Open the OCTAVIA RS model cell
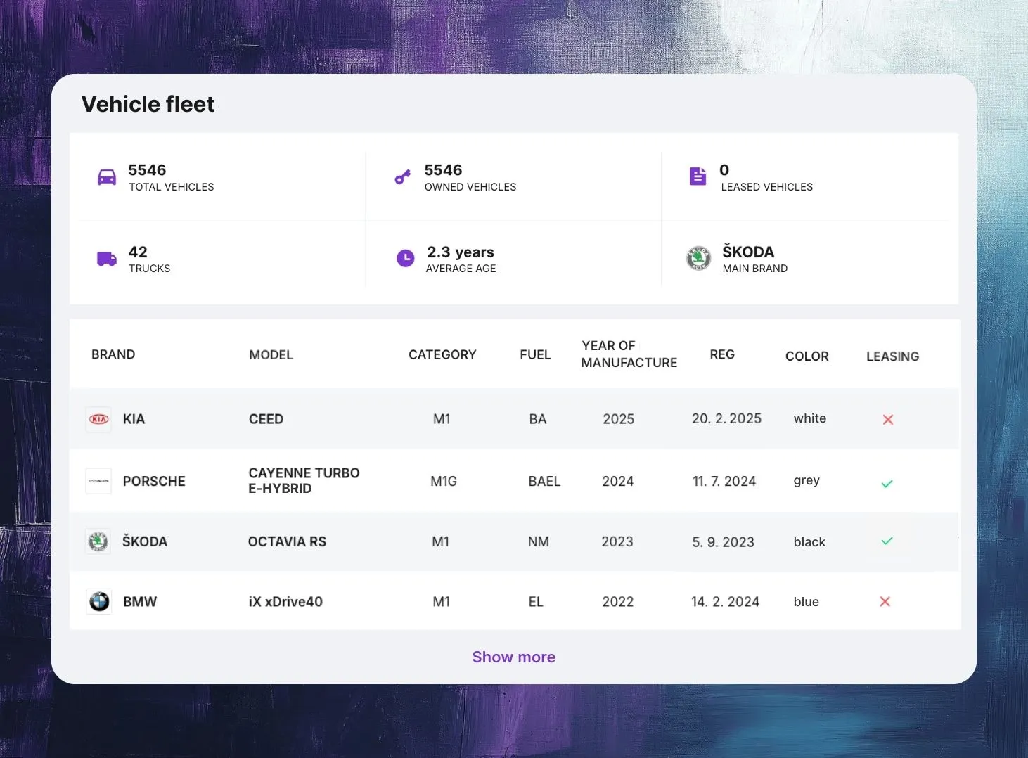This screenshot has width=1028, height=758. tap(287, 541)
